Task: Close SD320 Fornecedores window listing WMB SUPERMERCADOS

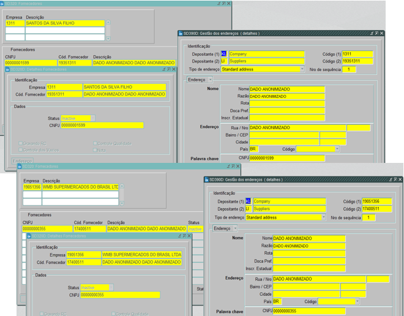Action: coord(238,166)
